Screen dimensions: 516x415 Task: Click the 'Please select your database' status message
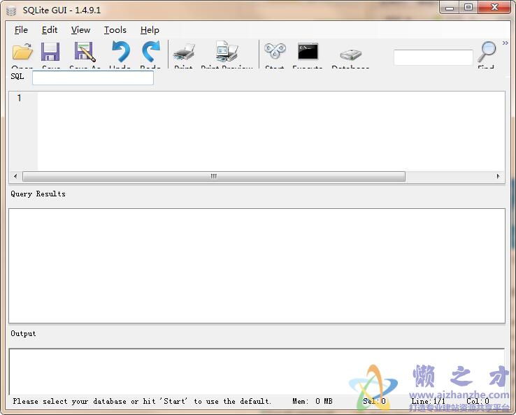142,401
